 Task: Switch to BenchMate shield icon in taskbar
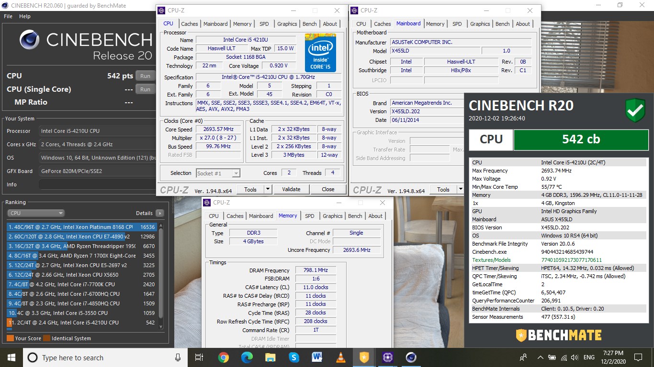tap(364, 357)
